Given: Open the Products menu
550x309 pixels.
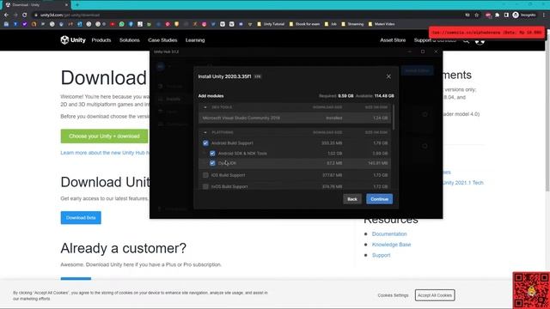Looking at the screenshot, I should click(101, 40).
